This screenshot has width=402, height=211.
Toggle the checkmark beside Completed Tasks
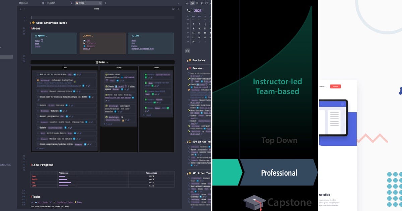[x=50, y=202]
